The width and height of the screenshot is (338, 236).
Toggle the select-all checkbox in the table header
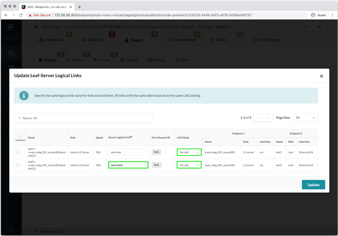pos(20,135)
